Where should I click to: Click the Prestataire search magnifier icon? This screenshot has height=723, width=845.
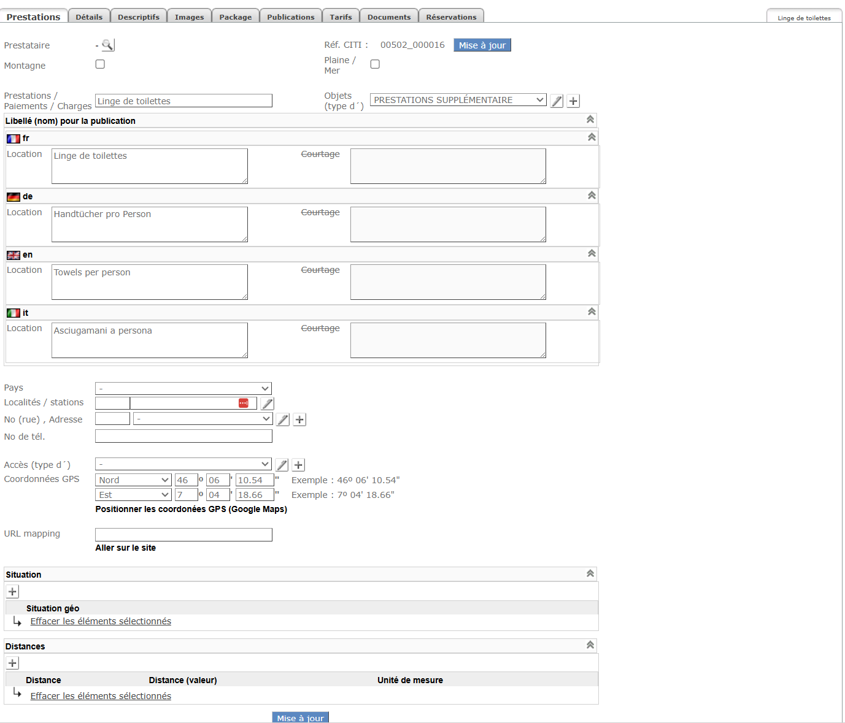tap(107, 45)
